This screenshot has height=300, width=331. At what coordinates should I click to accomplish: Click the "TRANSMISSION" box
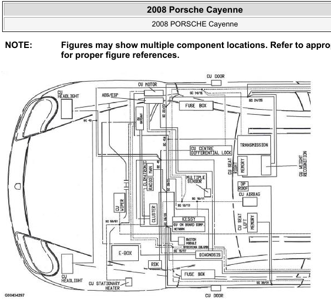pyautogui.click(x=254, y=145)
